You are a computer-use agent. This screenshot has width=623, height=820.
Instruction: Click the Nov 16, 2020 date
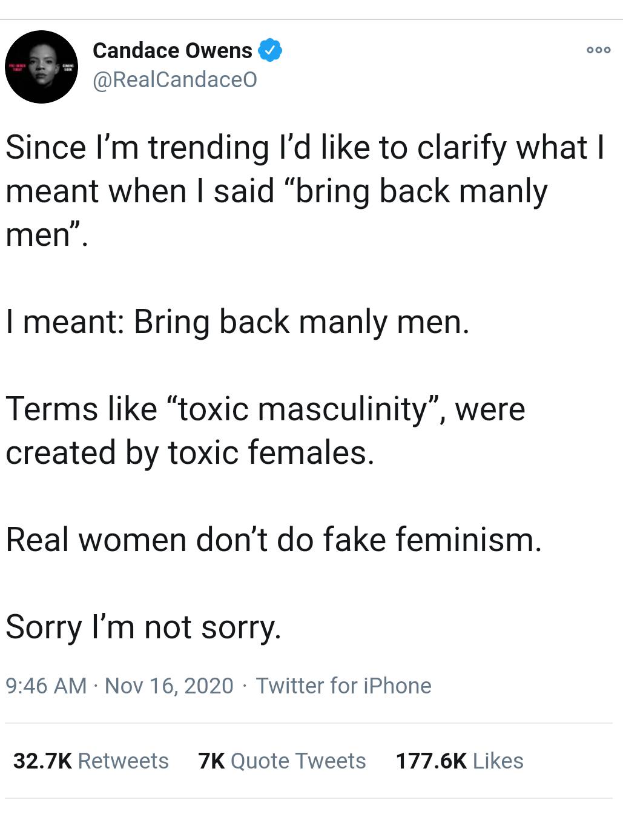point(169,686)
